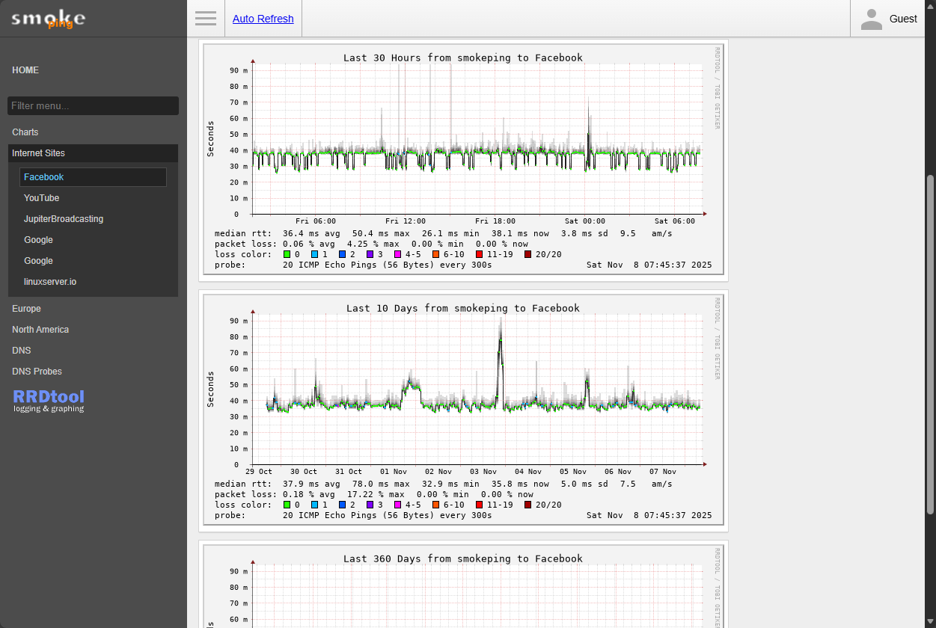This screenshot has height=628, width=936.
Task: Click the Filter menu search field
Action: [92, 105]
